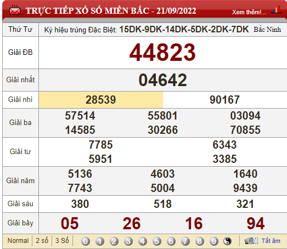Select digit ball 6 filter
This screenshot has height=249, width=287.
pos(171,241)
